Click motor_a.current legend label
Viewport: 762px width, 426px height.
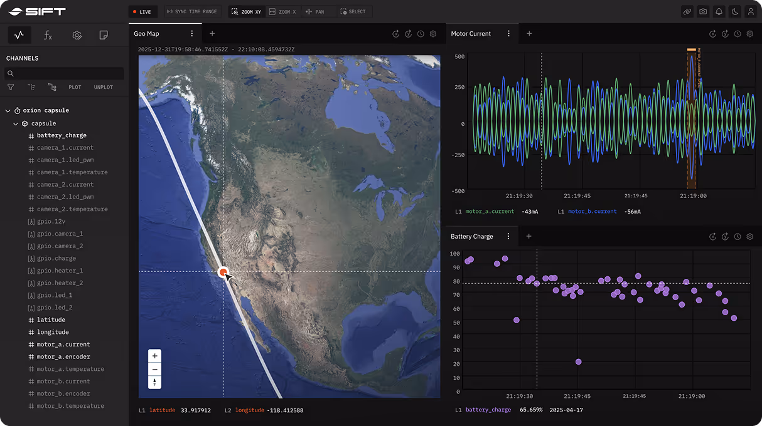coord(490,212)
